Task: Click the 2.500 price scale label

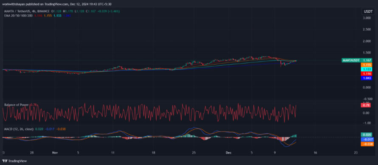Action: (x=367, y=29)
